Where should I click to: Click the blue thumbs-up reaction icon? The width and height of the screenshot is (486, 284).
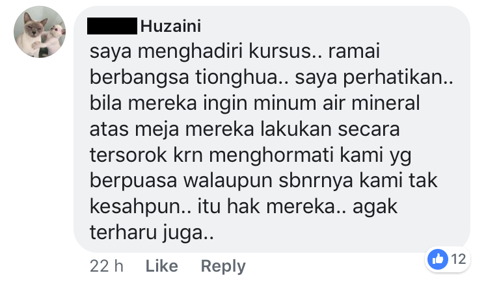coord(438,259)
